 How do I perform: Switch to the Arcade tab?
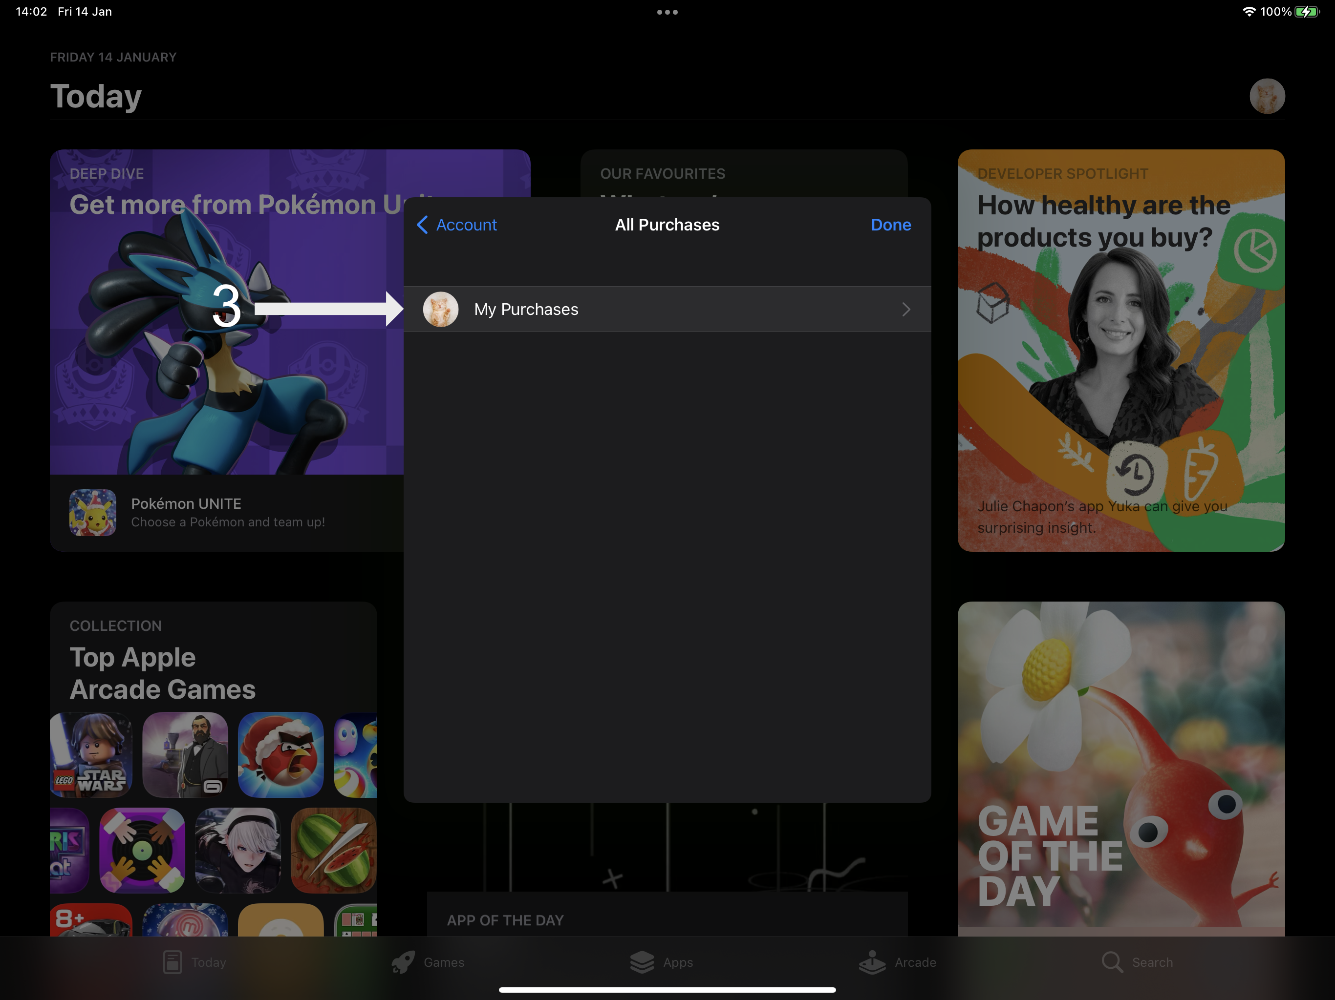[898, 962]
